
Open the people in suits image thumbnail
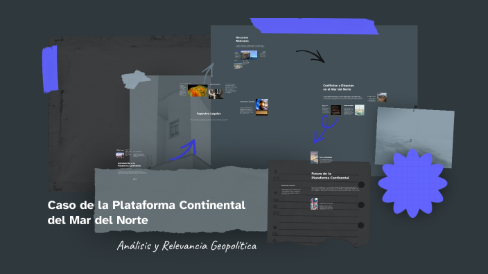pyautogui.click(x=216, y=94)
